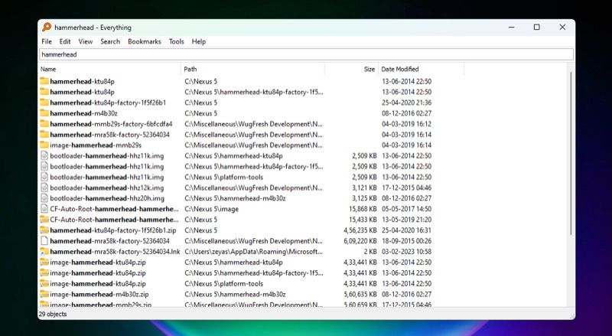Click size value 5,60,635 KB
The width and height of the screenshot is (612, 336).
360,294
